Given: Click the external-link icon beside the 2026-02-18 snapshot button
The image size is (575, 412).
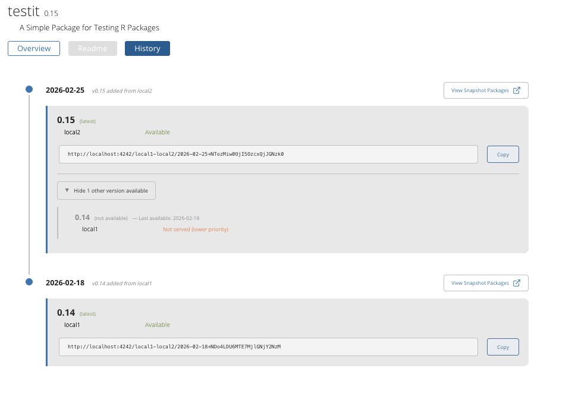Looking at the screenshot, I should tap(517, 283).
